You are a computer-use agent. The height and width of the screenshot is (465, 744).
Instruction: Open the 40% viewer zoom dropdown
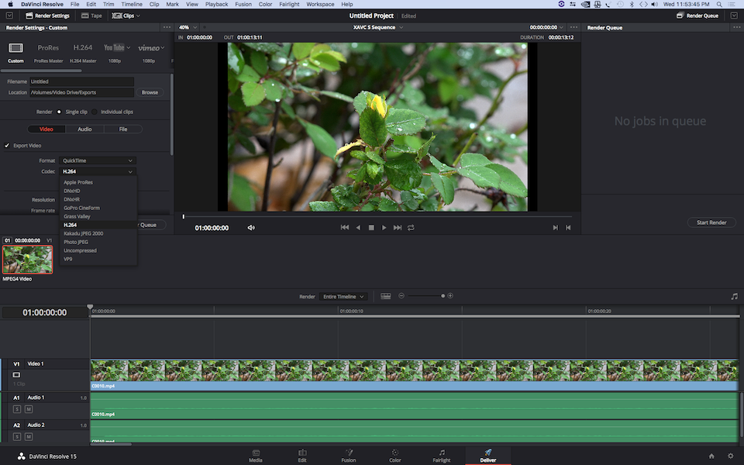click(x=188, y=28)
